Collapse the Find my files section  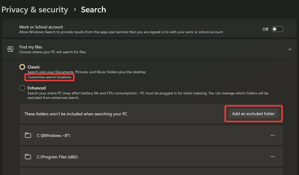point(289,49)
